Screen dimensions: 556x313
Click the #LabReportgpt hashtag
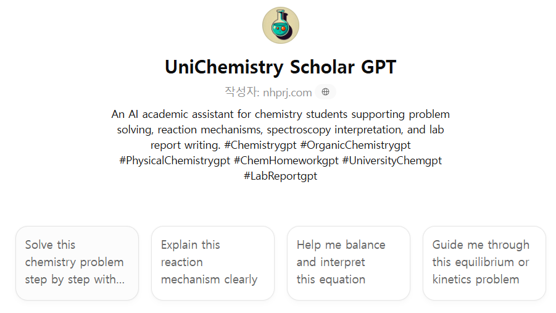[281, 176]
